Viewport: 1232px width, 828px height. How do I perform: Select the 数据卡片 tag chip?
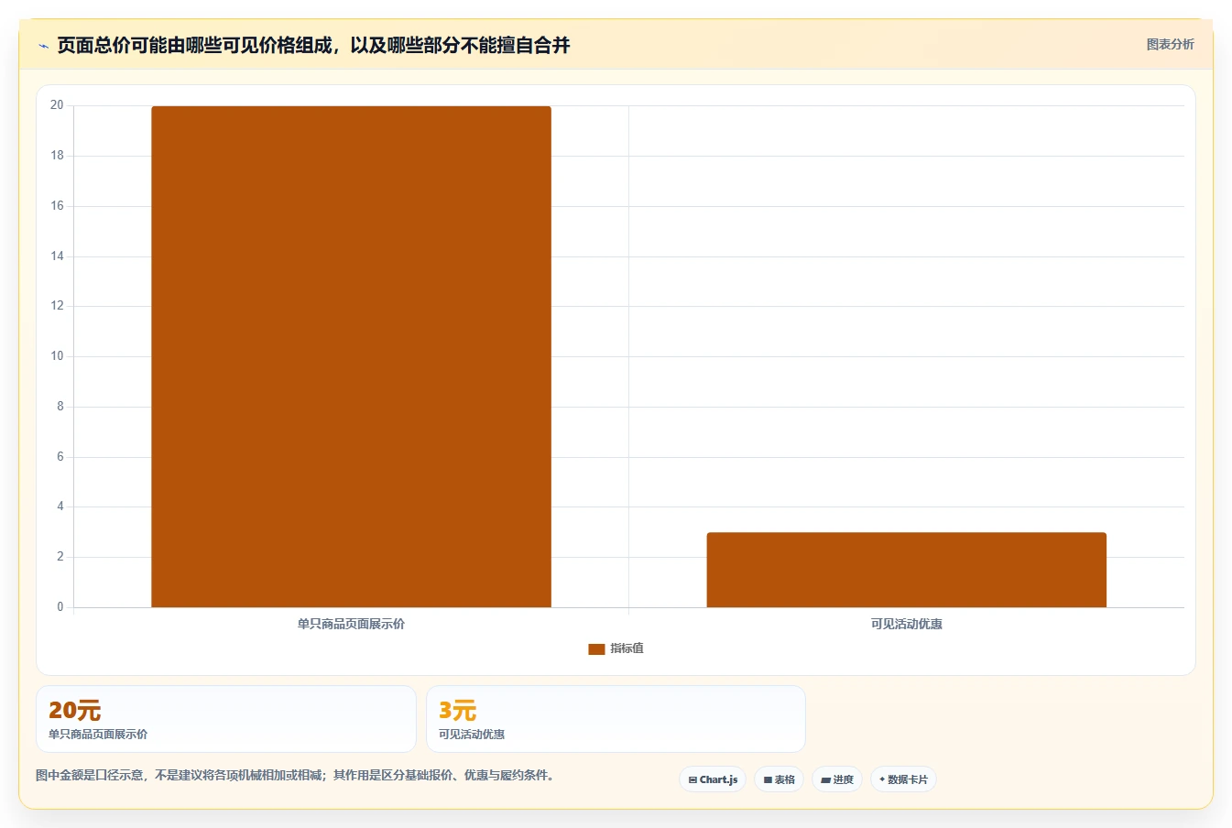[x=903, y=779]
